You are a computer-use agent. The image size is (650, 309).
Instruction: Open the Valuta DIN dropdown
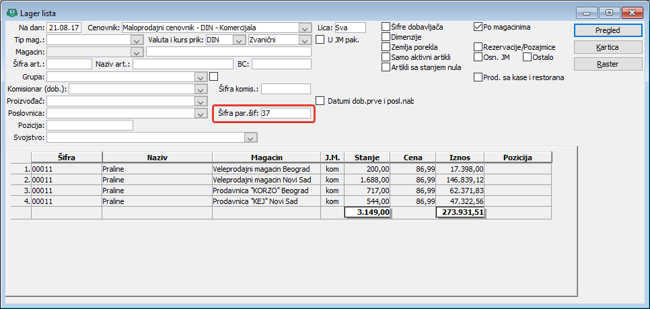(x=239, y=40)
